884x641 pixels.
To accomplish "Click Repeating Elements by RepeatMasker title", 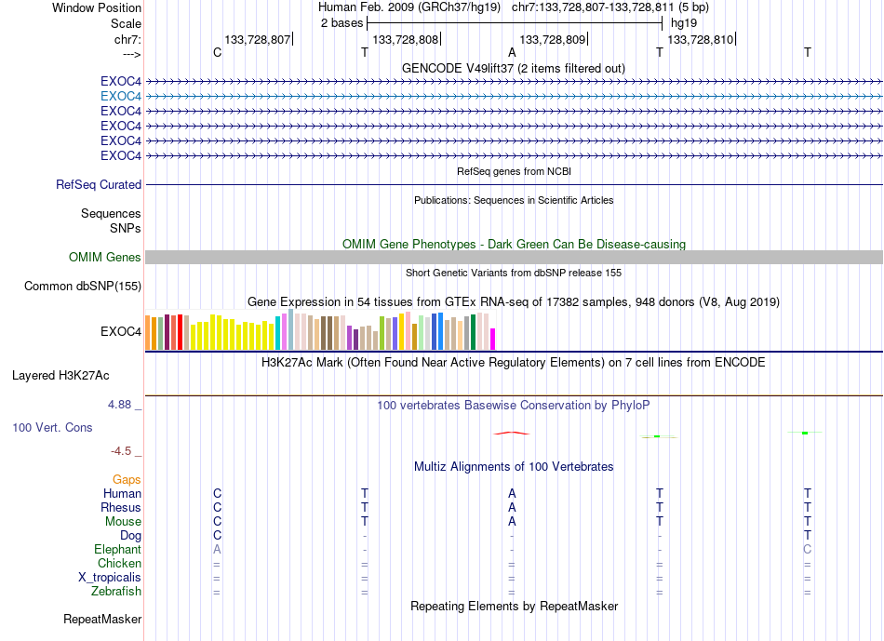I will click(x=514, y=607).
